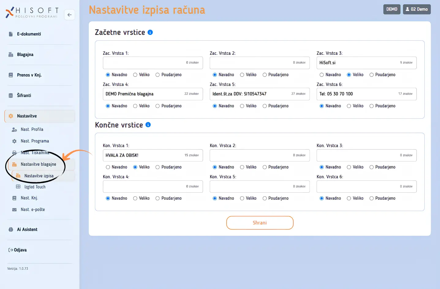
Task: Click the Prenos v Knj. book icon
Action: 11,75
